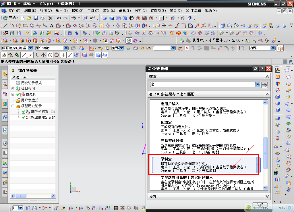Select the 用户表达式 tree item

[x=30, y=100]
